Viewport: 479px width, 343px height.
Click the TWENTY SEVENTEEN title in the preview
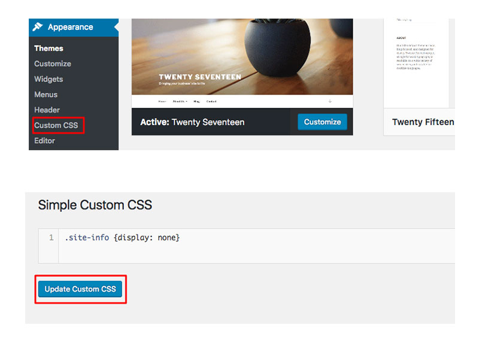pyautogui.click(x=200, y=77)
